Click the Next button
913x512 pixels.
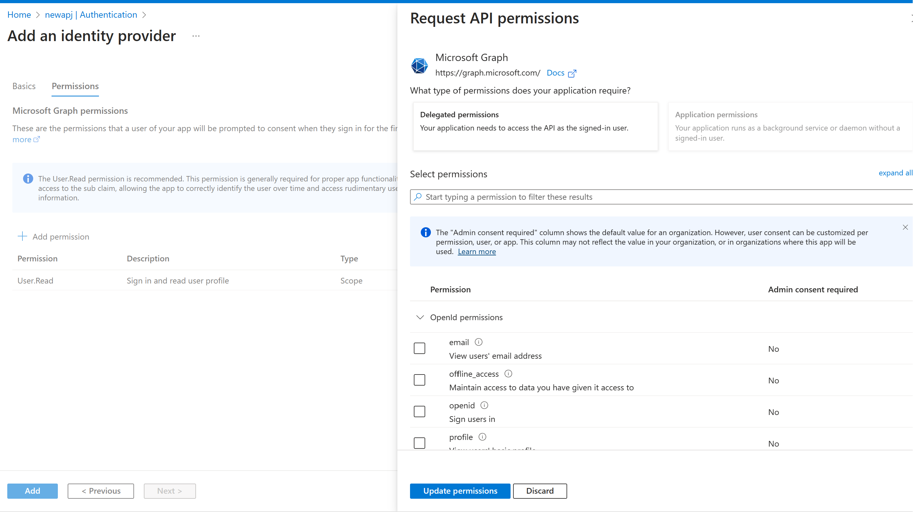coord(170,491)
